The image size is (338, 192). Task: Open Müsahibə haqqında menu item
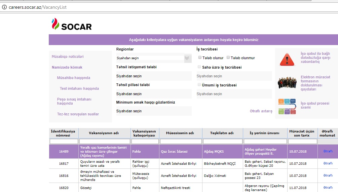point(74,78)
